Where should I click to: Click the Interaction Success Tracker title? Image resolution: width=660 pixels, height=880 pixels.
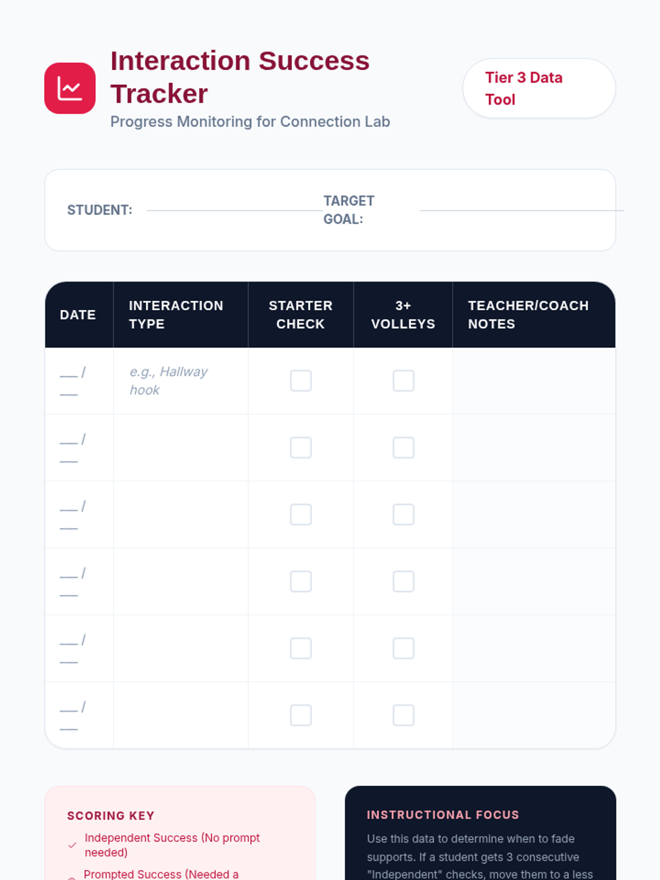point(240,77)
